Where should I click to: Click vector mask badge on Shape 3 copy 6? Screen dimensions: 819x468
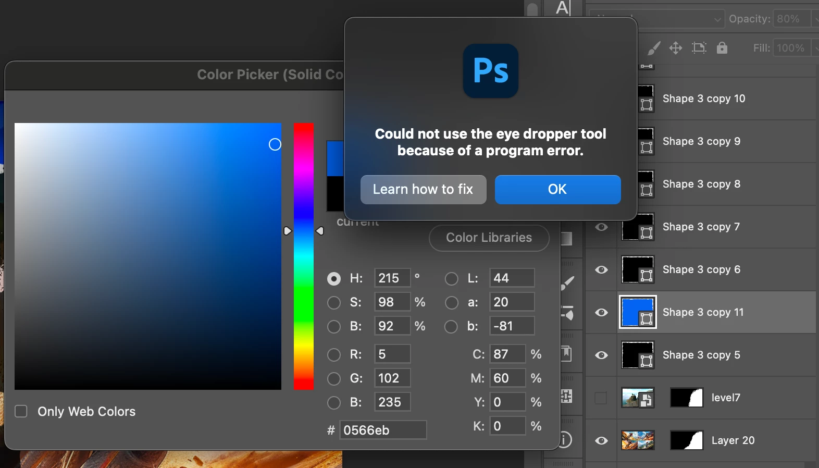pyautogui.click(x=647, y=276)
